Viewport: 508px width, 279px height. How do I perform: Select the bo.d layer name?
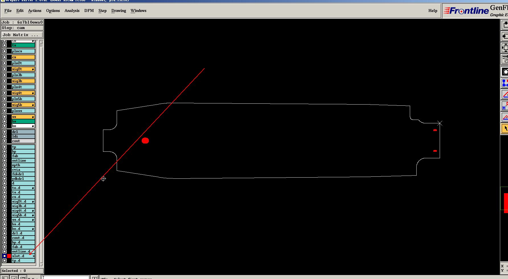23,229
